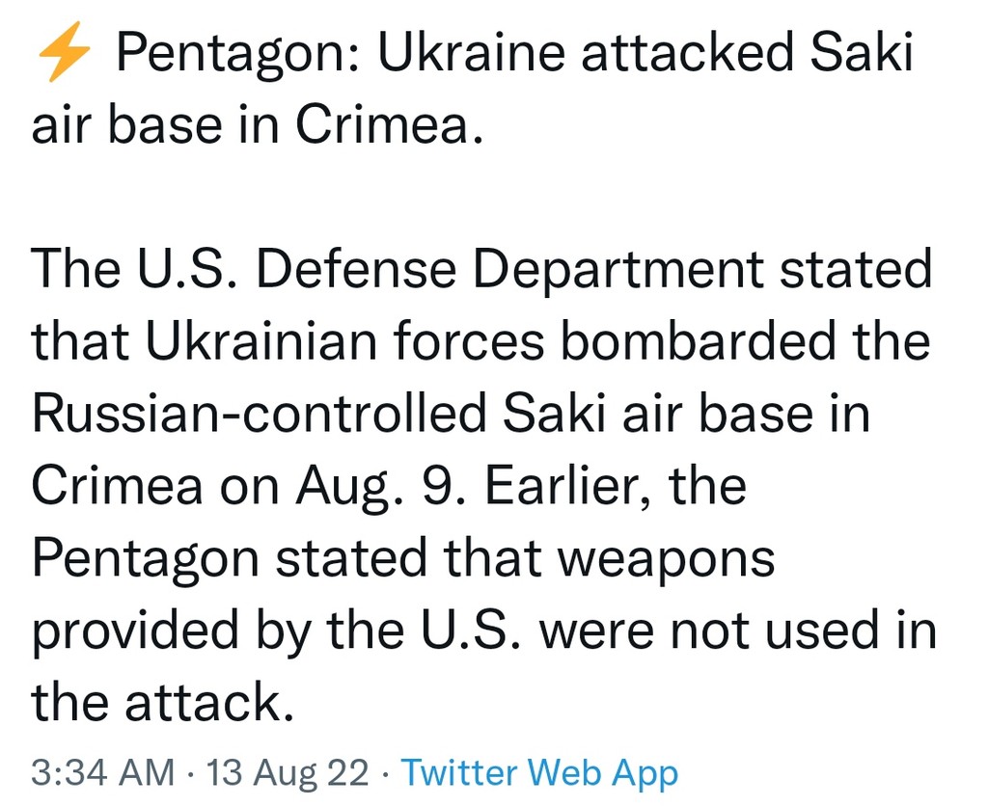The height and width of the screenshot is (806, 988).
Task: Click the 3:34 AM timestamp
Action: pyautogui.click(x=102, y=772)
